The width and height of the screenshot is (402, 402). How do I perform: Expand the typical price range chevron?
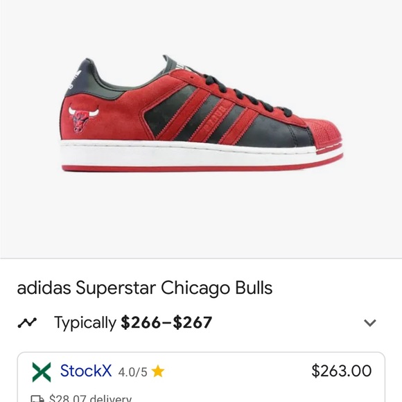[369, 323]
